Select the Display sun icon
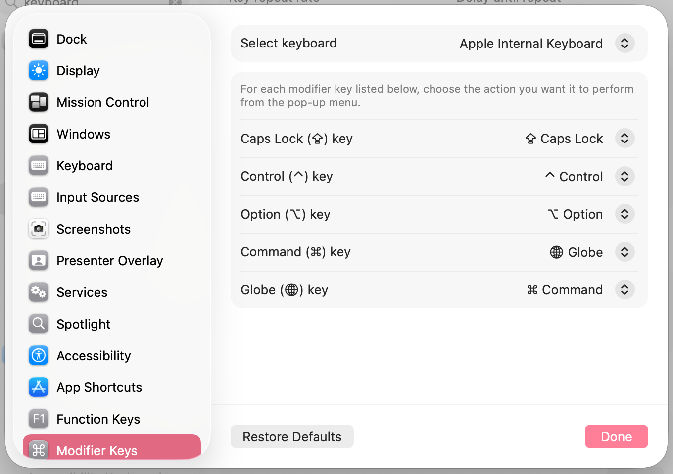The image size is (673, 474). pyautogui.click(x=39, y=71)
